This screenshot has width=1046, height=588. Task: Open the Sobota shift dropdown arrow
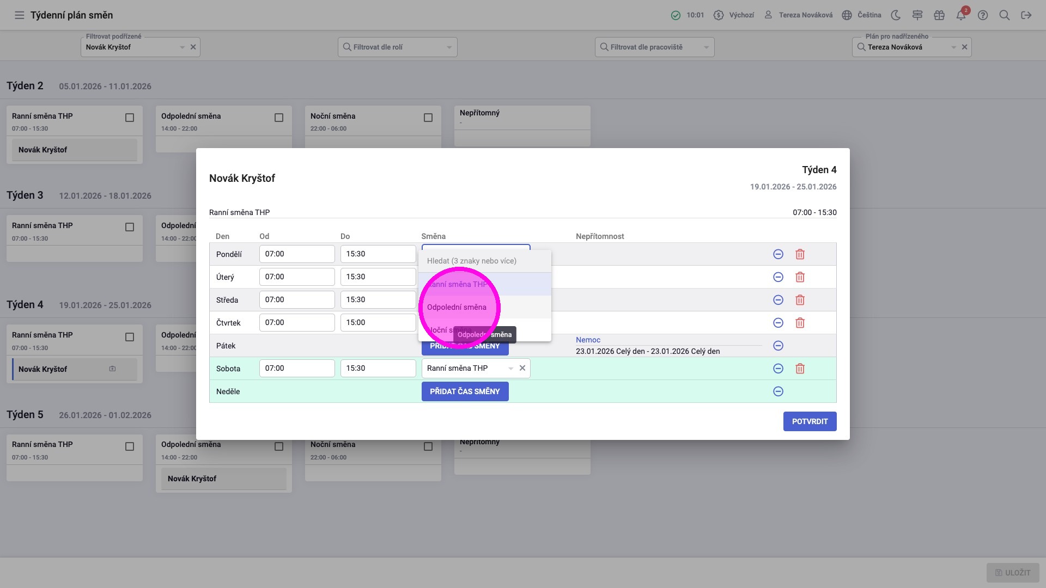(510, 369)
